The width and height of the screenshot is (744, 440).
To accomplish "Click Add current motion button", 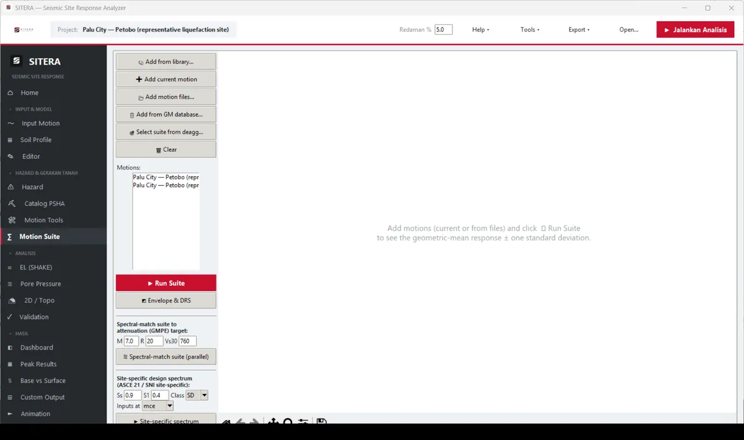I will point(166,79).
